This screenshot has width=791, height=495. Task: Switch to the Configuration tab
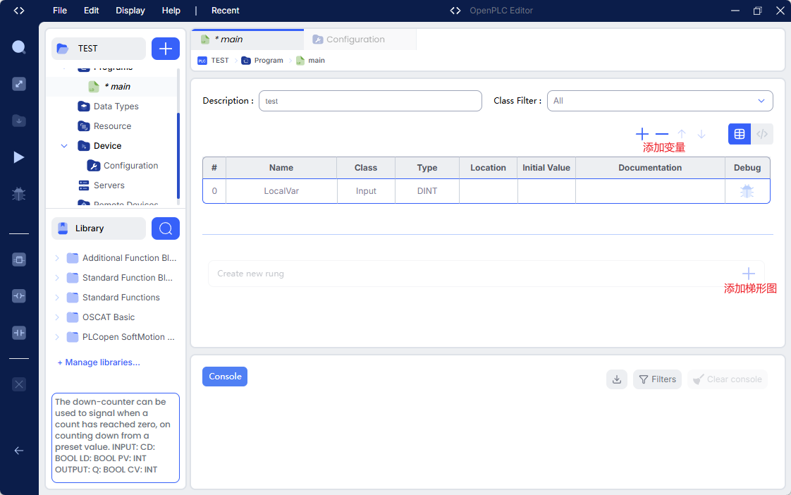(360, 39)
